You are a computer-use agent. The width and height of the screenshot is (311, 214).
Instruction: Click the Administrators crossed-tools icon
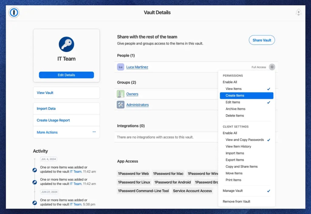click(120, 105)
